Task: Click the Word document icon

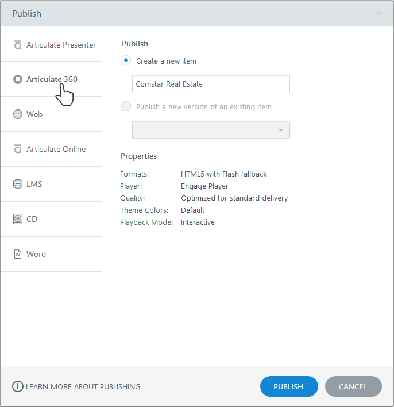Action: pos(18,254)
